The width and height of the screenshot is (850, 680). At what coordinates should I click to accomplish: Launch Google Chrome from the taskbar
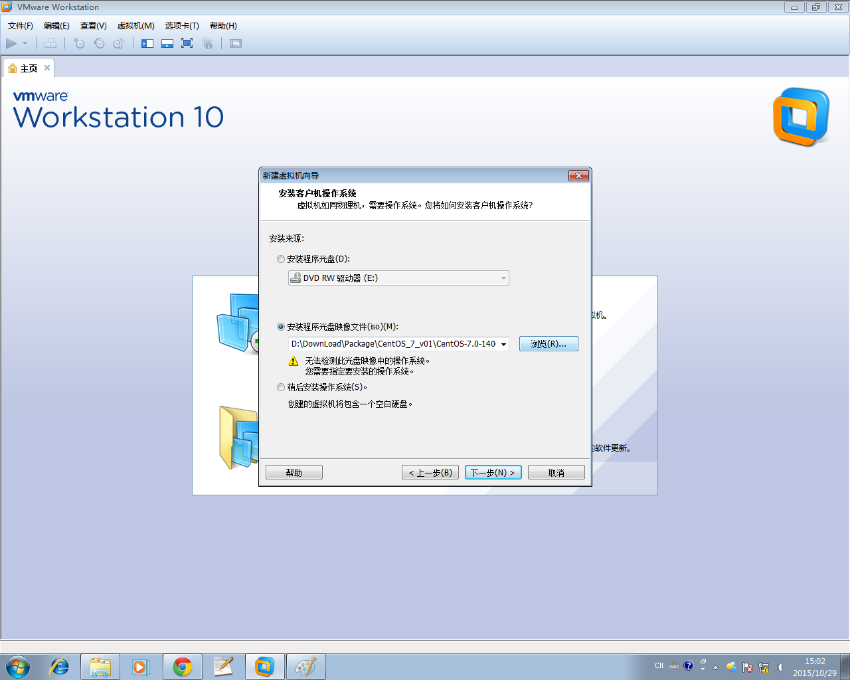point(183,667)
